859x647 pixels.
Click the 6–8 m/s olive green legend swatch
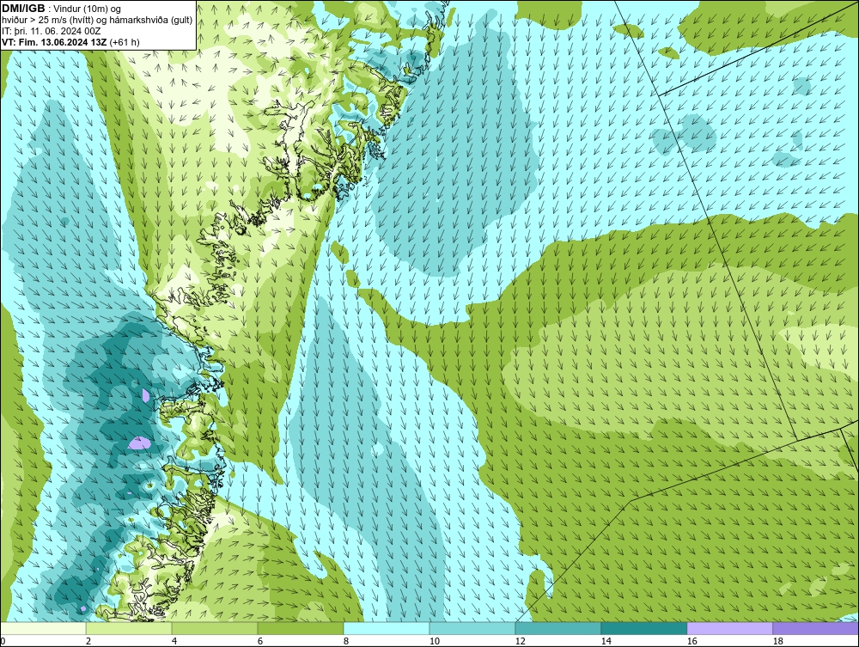(x=301, y=628)
